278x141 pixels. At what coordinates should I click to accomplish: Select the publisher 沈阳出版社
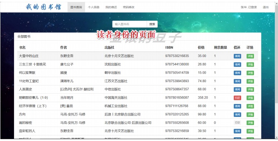(113, 64)
